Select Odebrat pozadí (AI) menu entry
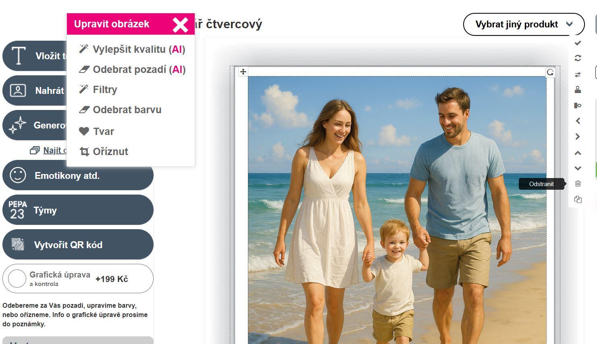This screenshot has width=597, height=344. pos(132,69)
